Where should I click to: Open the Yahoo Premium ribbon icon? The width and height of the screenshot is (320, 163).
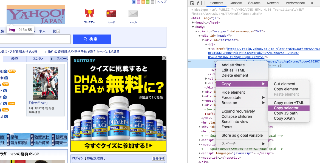coord(89,13)
